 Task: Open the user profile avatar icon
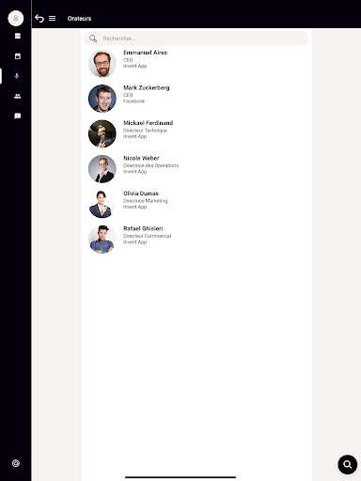pos(16,18)
